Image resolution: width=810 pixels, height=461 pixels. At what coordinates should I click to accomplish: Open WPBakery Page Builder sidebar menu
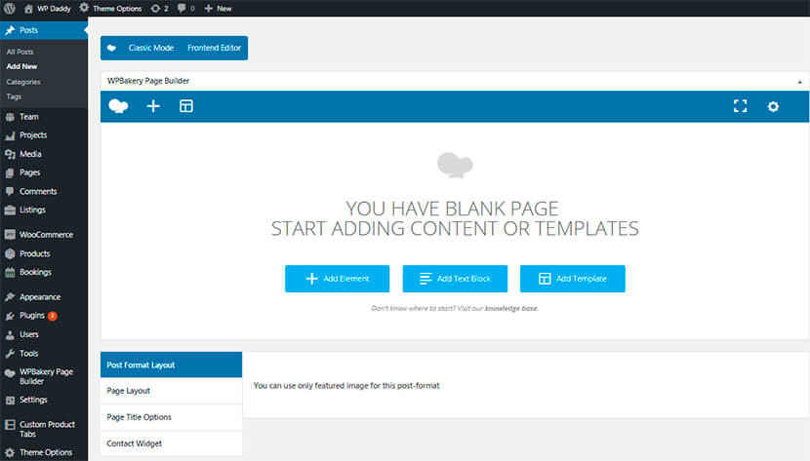44,376
